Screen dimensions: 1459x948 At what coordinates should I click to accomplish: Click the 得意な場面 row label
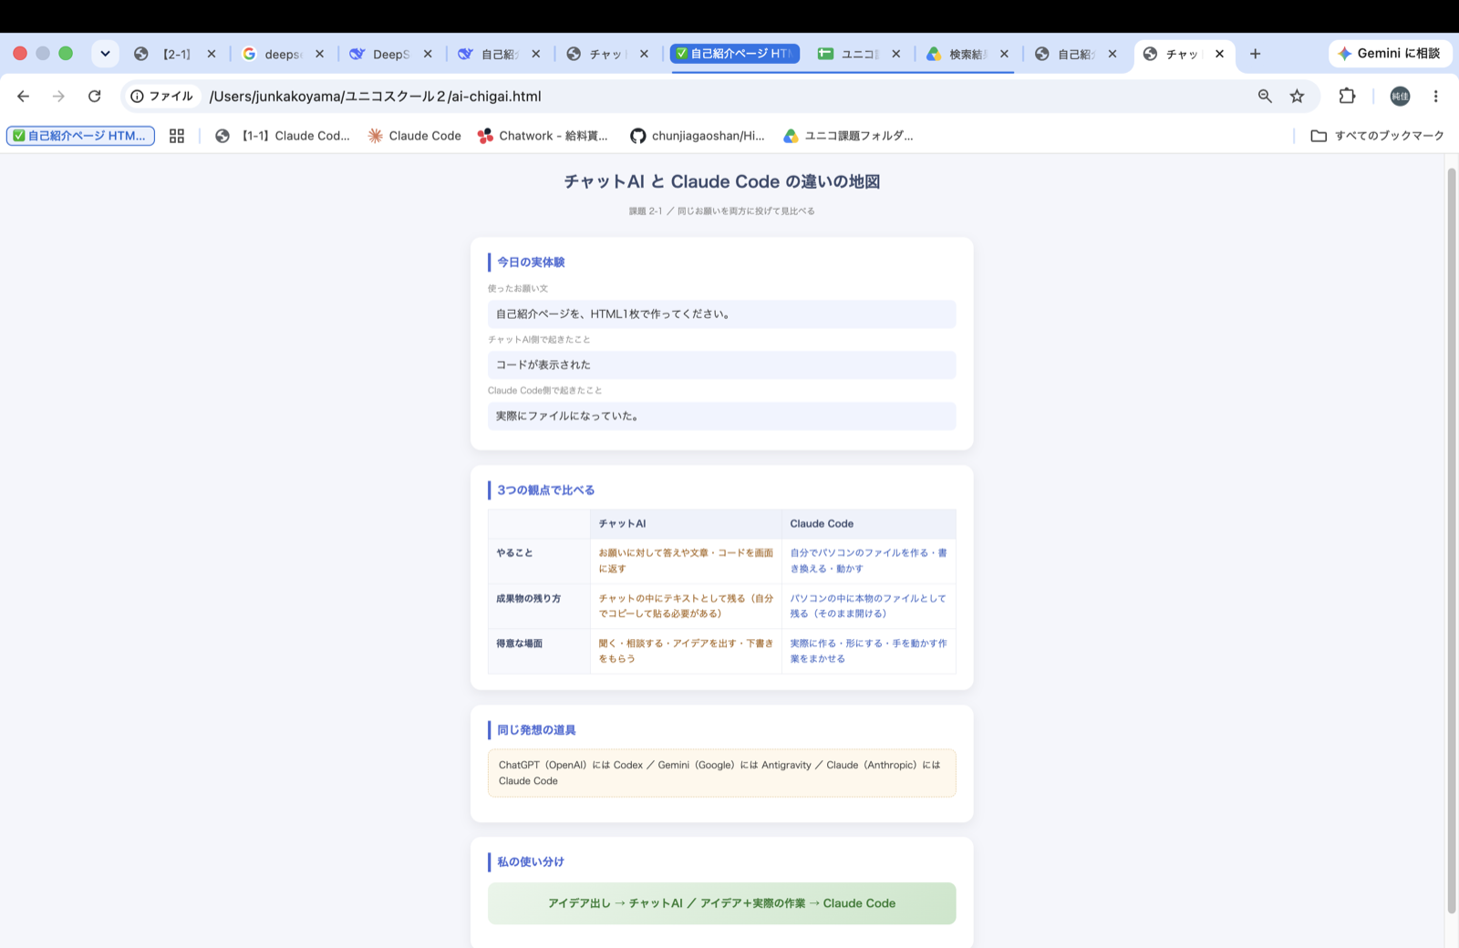tap(519, 644)
